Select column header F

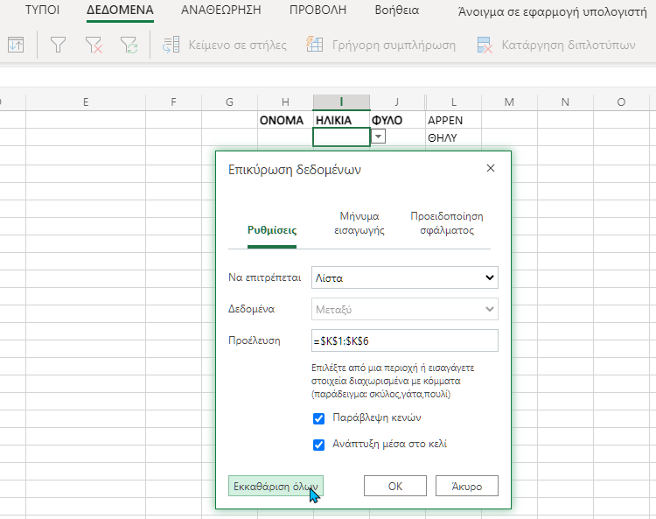174,102
